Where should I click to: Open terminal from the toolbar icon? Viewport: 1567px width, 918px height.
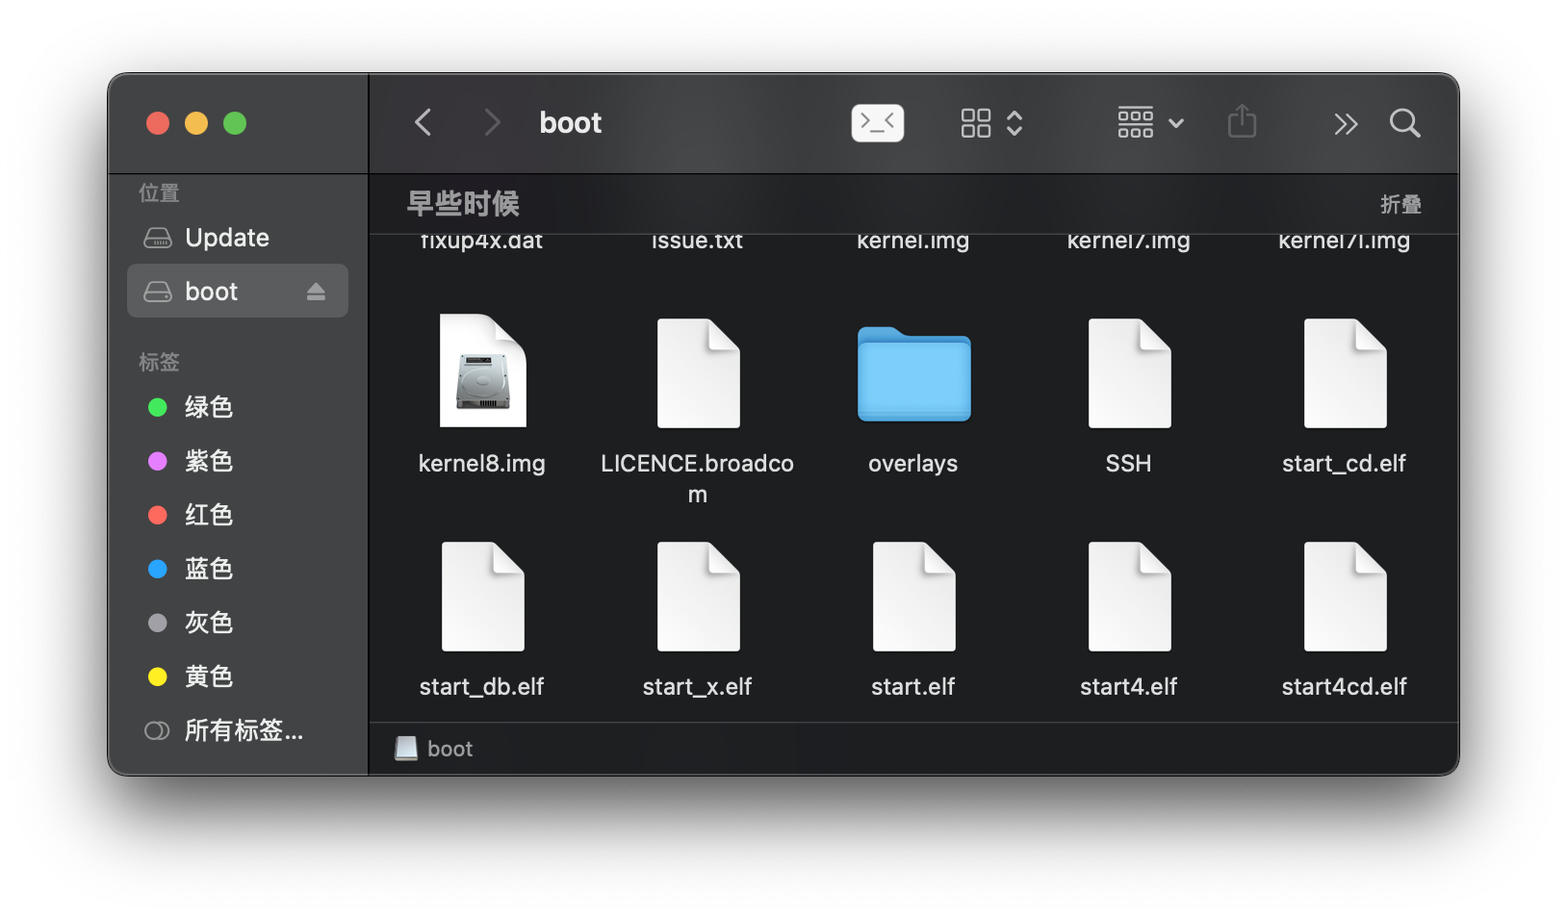pyautogui.click(x=877, y=123)
